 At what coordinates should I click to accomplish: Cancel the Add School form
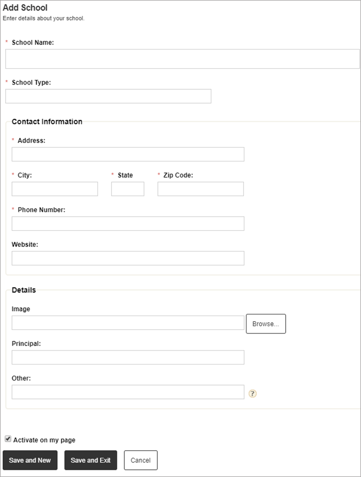[x=140, y=460]
